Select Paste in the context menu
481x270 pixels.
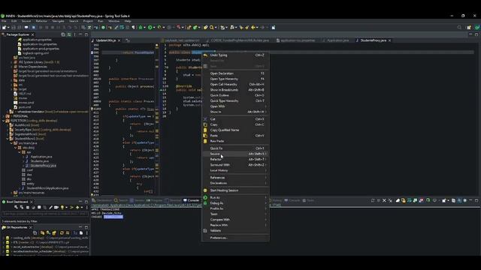pyautogui.click(x=235, y=136)
